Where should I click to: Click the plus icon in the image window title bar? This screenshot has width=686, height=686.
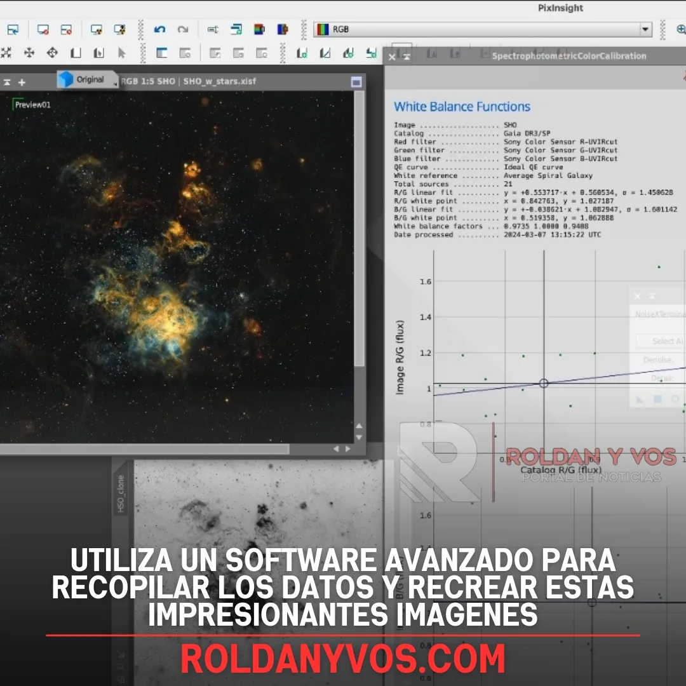pyautogui.click(x=22, y=82)
